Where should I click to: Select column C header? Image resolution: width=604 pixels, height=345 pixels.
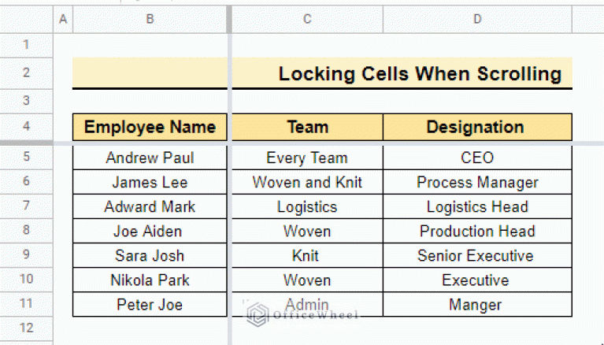[x=307, y=19]
